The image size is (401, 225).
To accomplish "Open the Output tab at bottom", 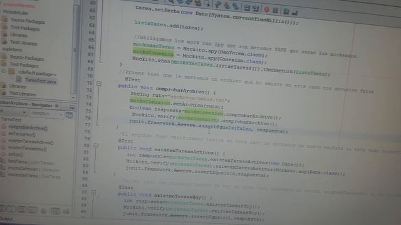I will 7,219.
